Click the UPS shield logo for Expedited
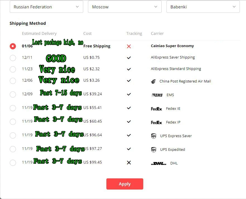Image resolution: width=246 pixels, height=199 pixels. coord(154,149)
